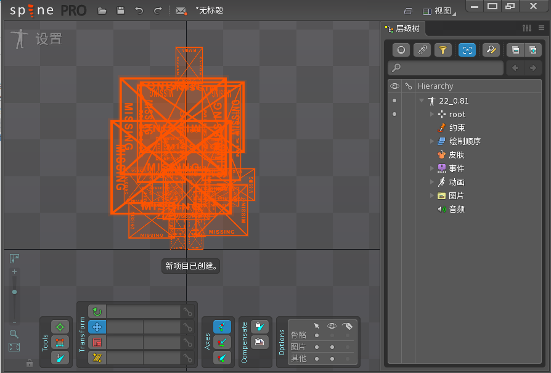Select the root bone in the tree
The height and width of the screenshot is (373, 551).
pos(452,114)
